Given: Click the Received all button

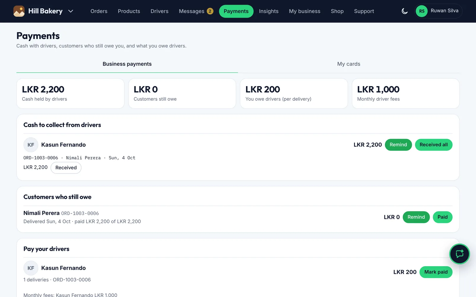Looking at the screenshot, I should pyautogui.click(x=433, y=145).
